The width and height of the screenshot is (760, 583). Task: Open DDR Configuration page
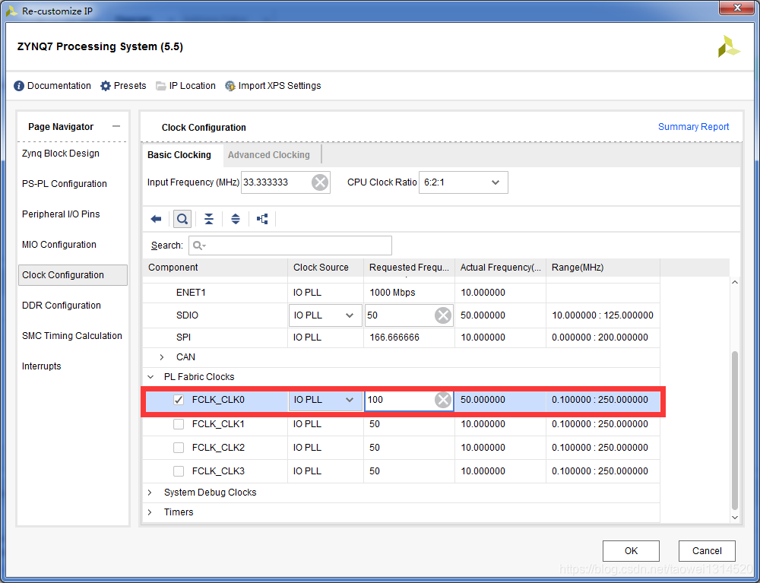[62, 306]
